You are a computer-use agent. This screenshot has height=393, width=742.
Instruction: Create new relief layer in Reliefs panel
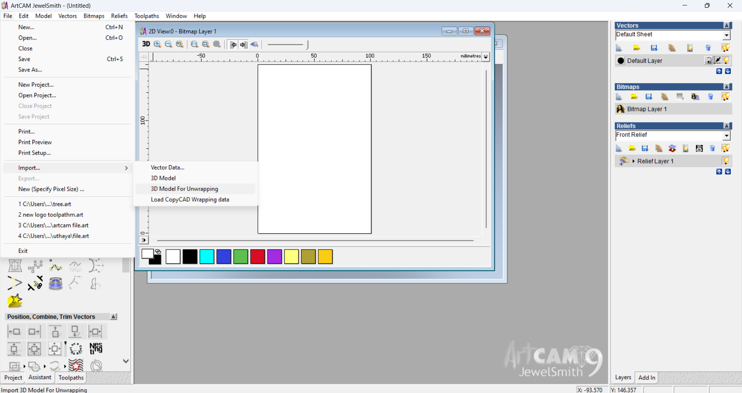point(619,148)
